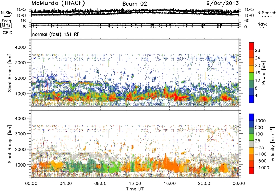The image size is (276, 191).
Task: Click the '-100' velocity colorbar tick label
Action: pyautogui.click(x=261, y=154)
